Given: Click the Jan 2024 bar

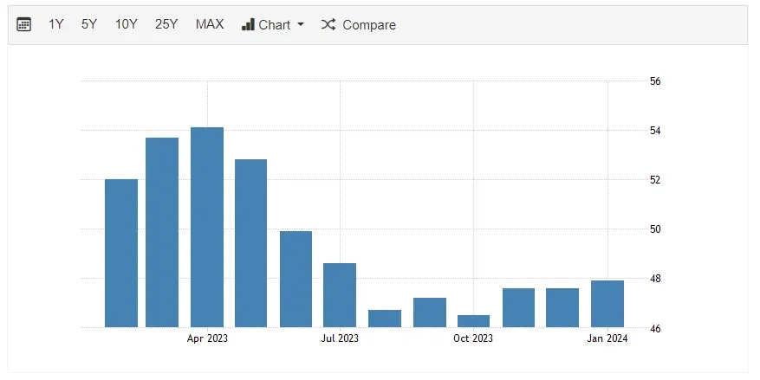Looking at the screenshot, I should (607, 304).
